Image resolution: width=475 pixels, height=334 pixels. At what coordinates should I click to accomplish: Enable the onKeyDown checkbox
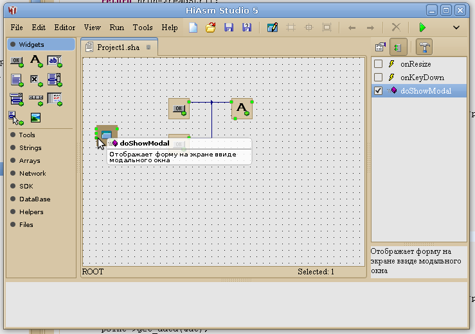click(x=379, y=78)
